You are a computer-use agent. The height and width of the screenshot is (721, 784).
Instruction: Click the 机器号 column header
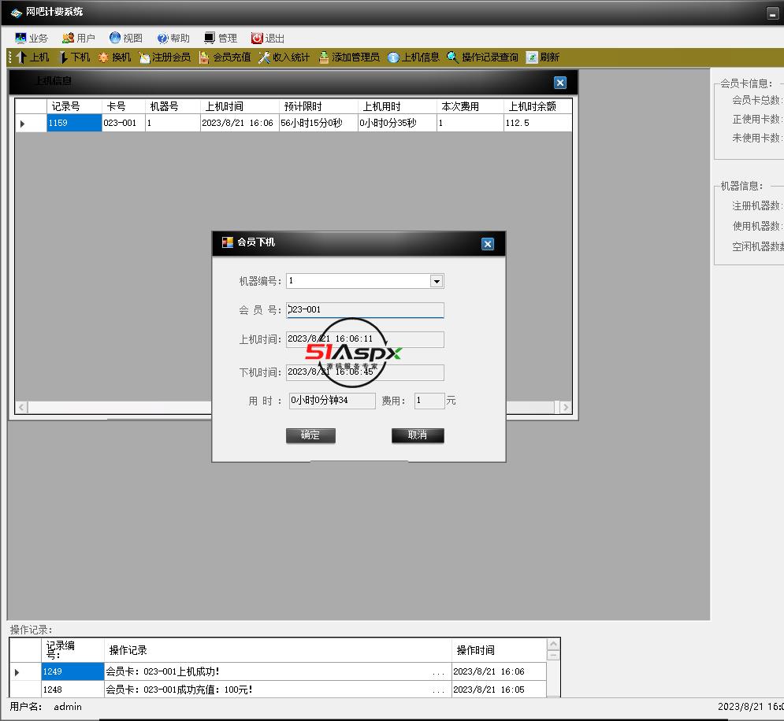173,106
